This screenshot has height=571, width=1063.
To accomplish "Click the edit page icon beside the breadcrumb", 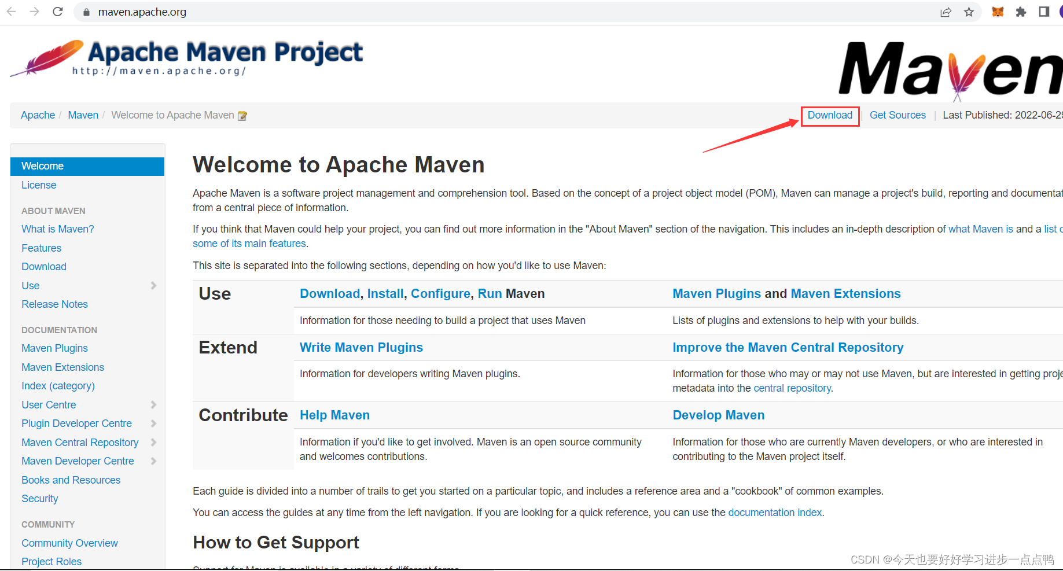I will [242, 116].
